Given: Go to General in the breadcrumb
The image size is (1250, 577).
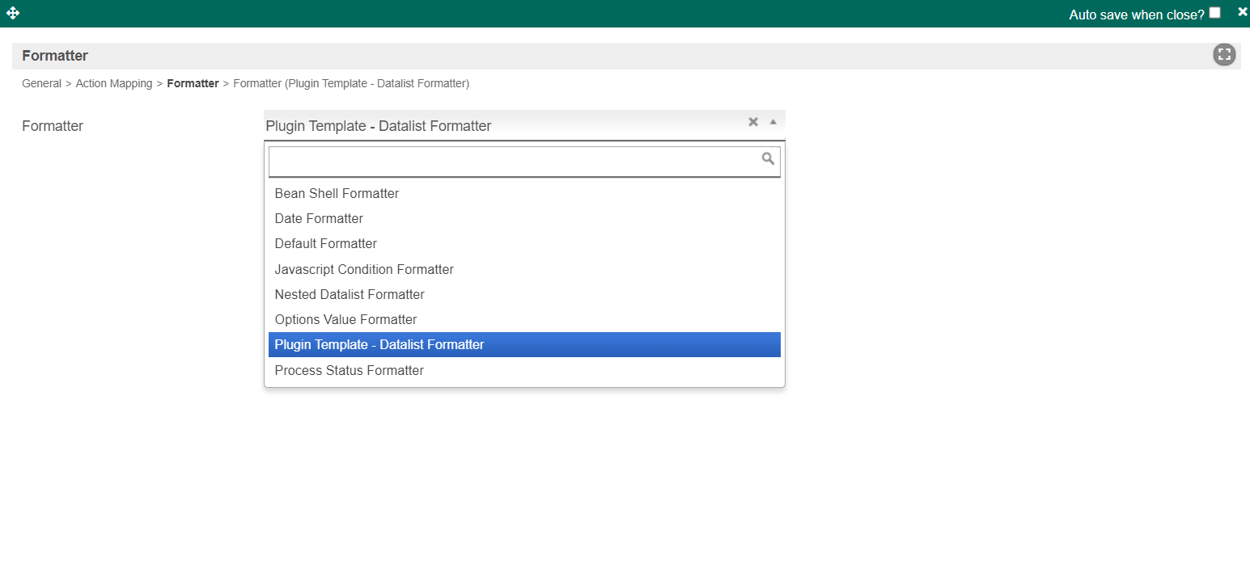Looking at the screenshot, I should coord(41,84).
